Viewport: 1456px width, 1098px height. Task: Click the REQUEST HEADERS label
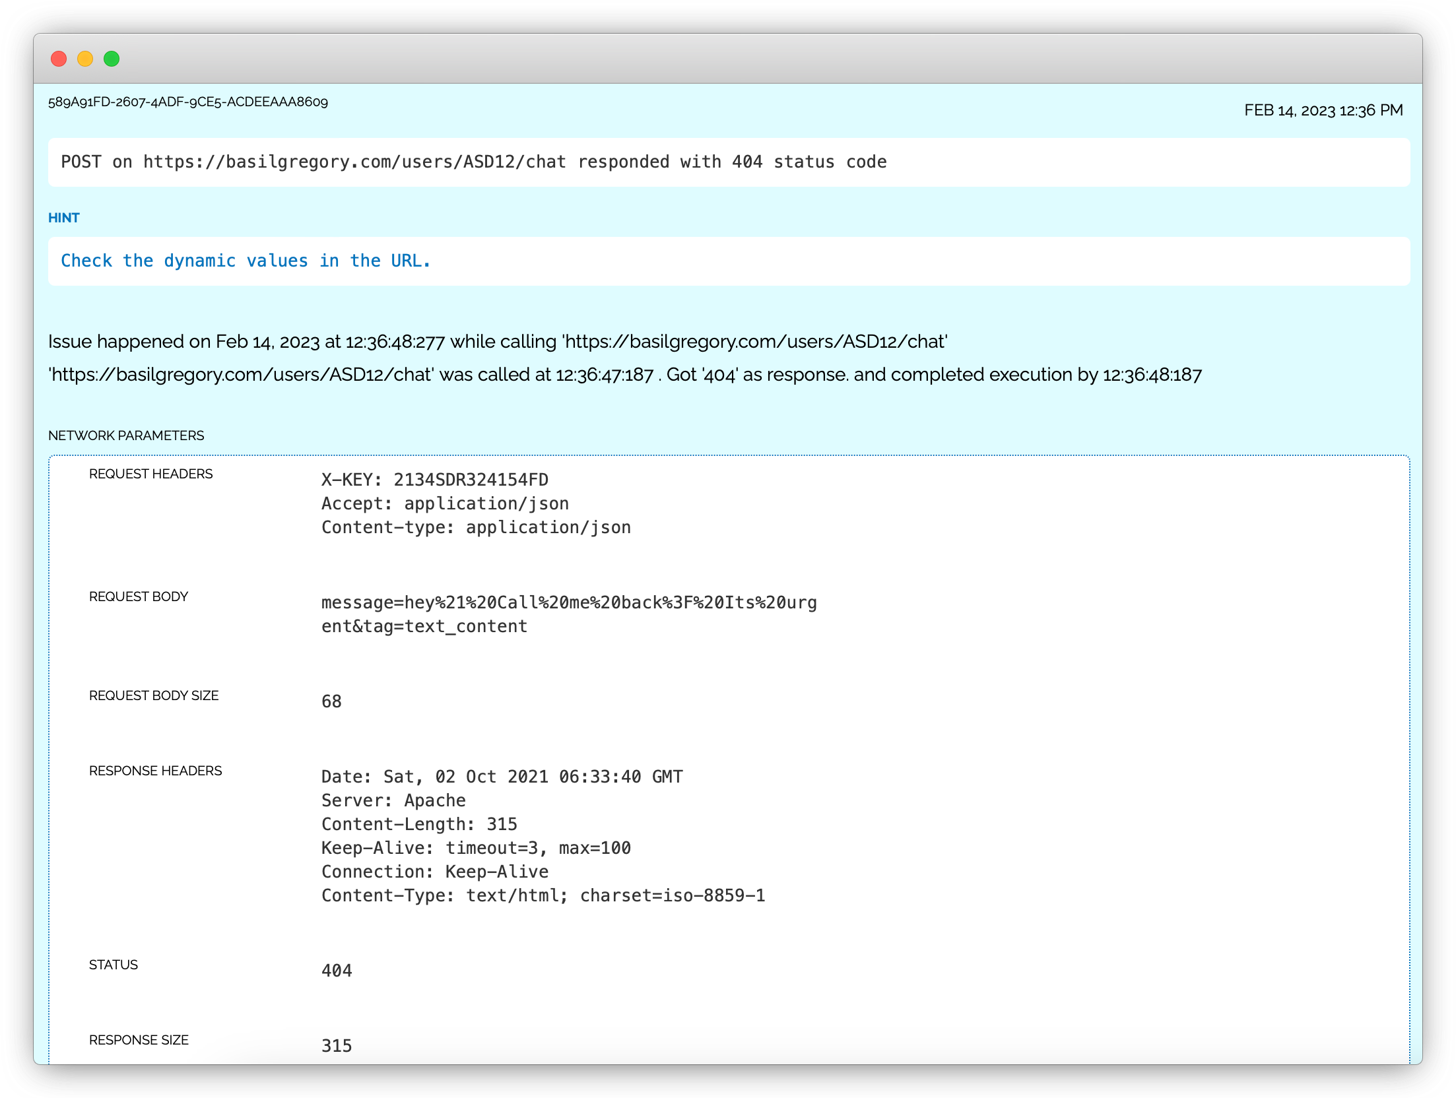click(x=150, y=474)
